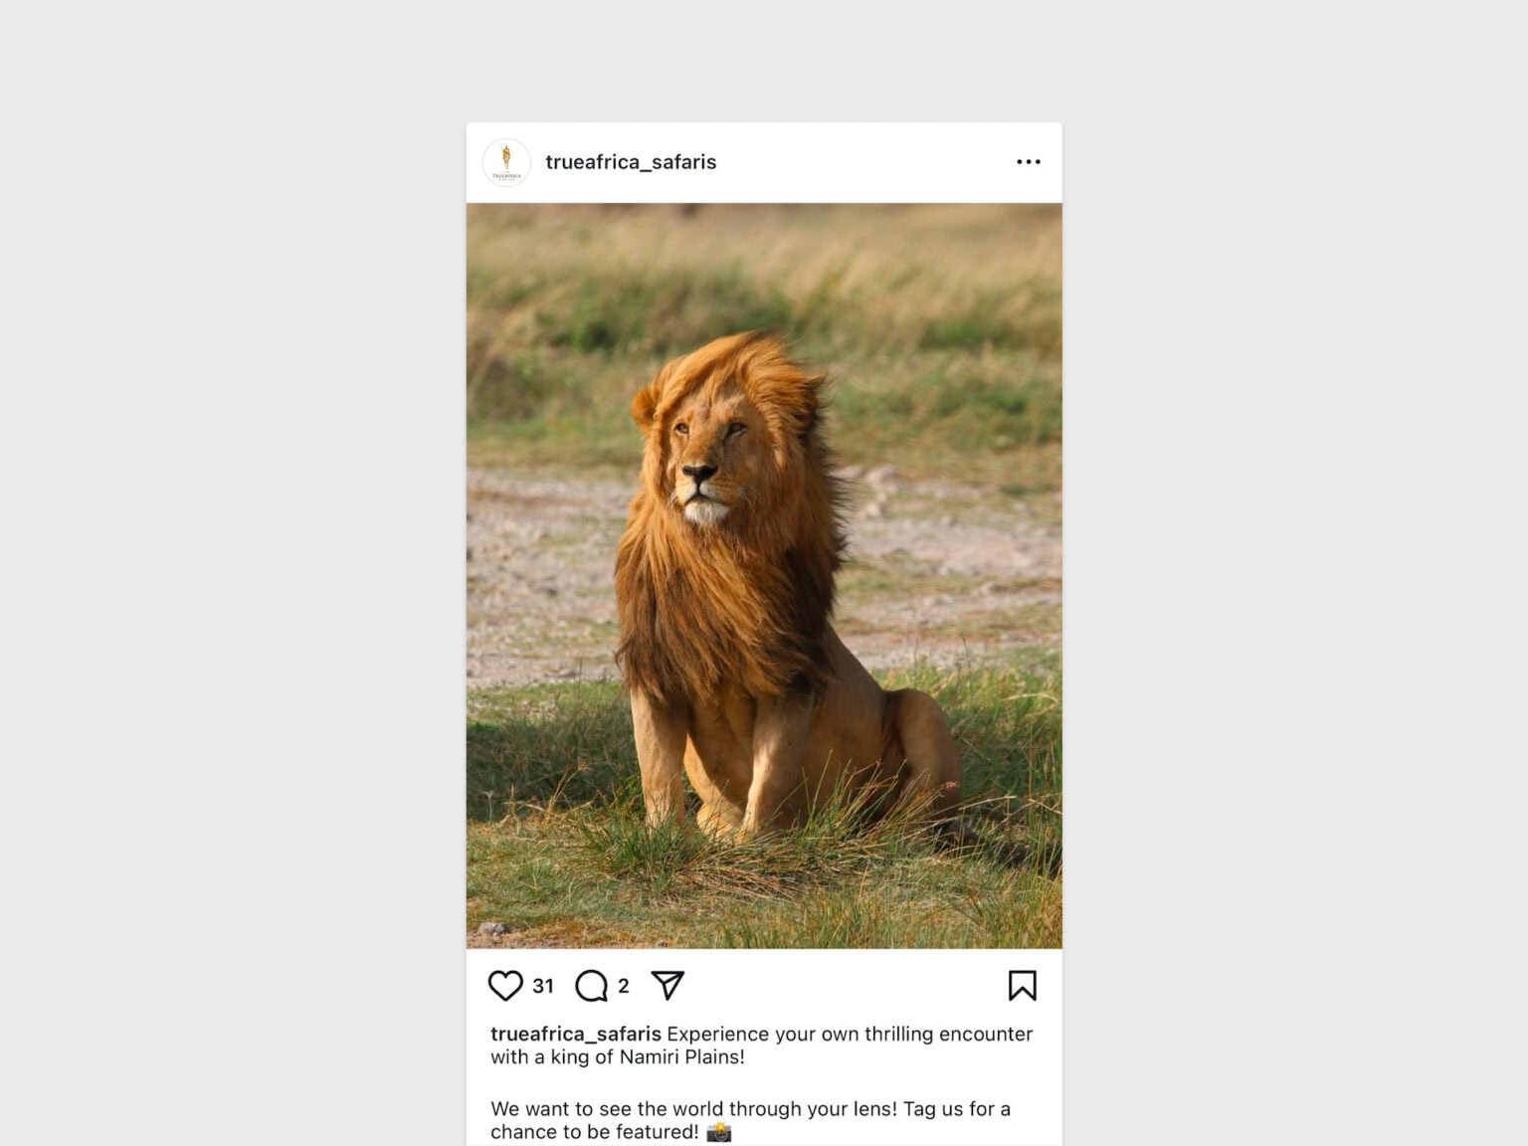This screenshot has height=1146, width=1528.
Task: Open trueafrica_safaris profile from the post header
Action: coord(631,162)
